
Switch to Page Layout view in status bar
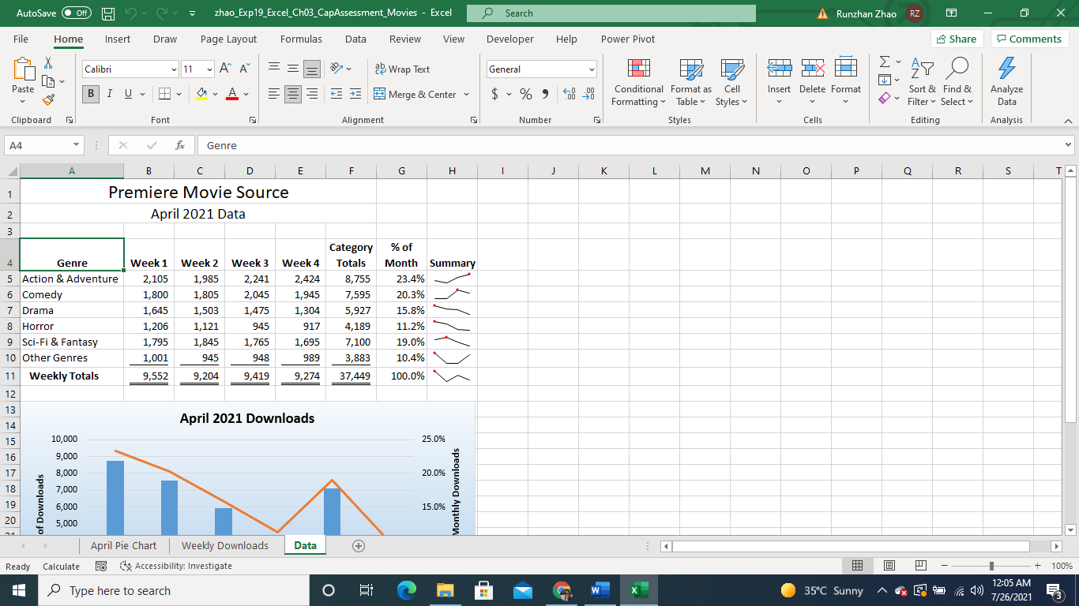[x=889, y=566]
